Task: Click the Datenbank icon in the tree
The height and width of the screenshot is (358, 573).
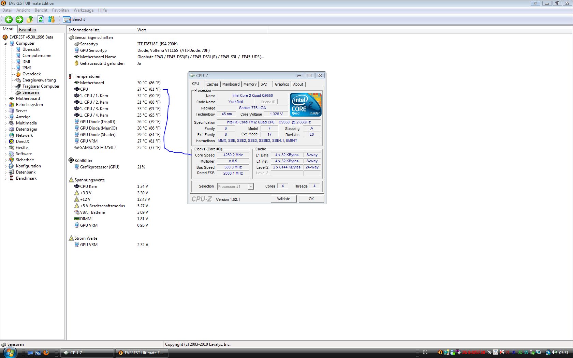Action: [12, 172]
